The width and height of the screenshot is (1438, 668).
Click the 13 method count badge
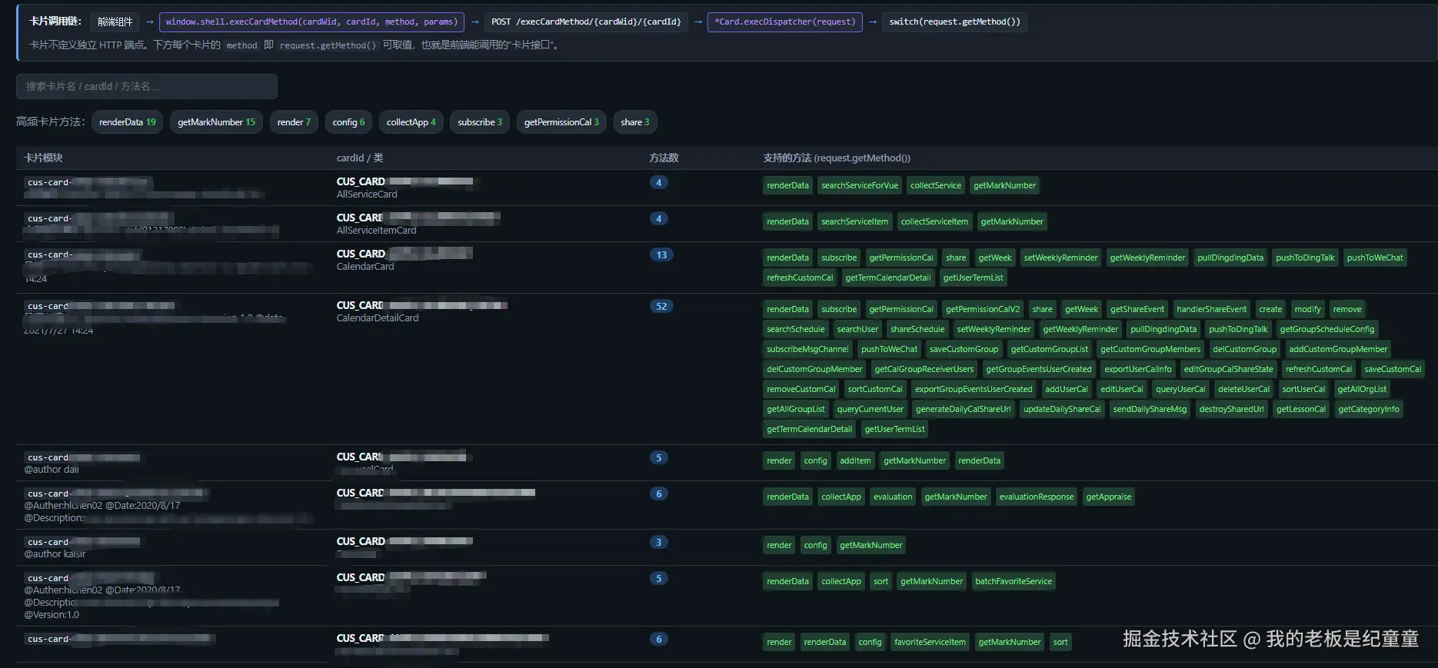coord(661,254)
